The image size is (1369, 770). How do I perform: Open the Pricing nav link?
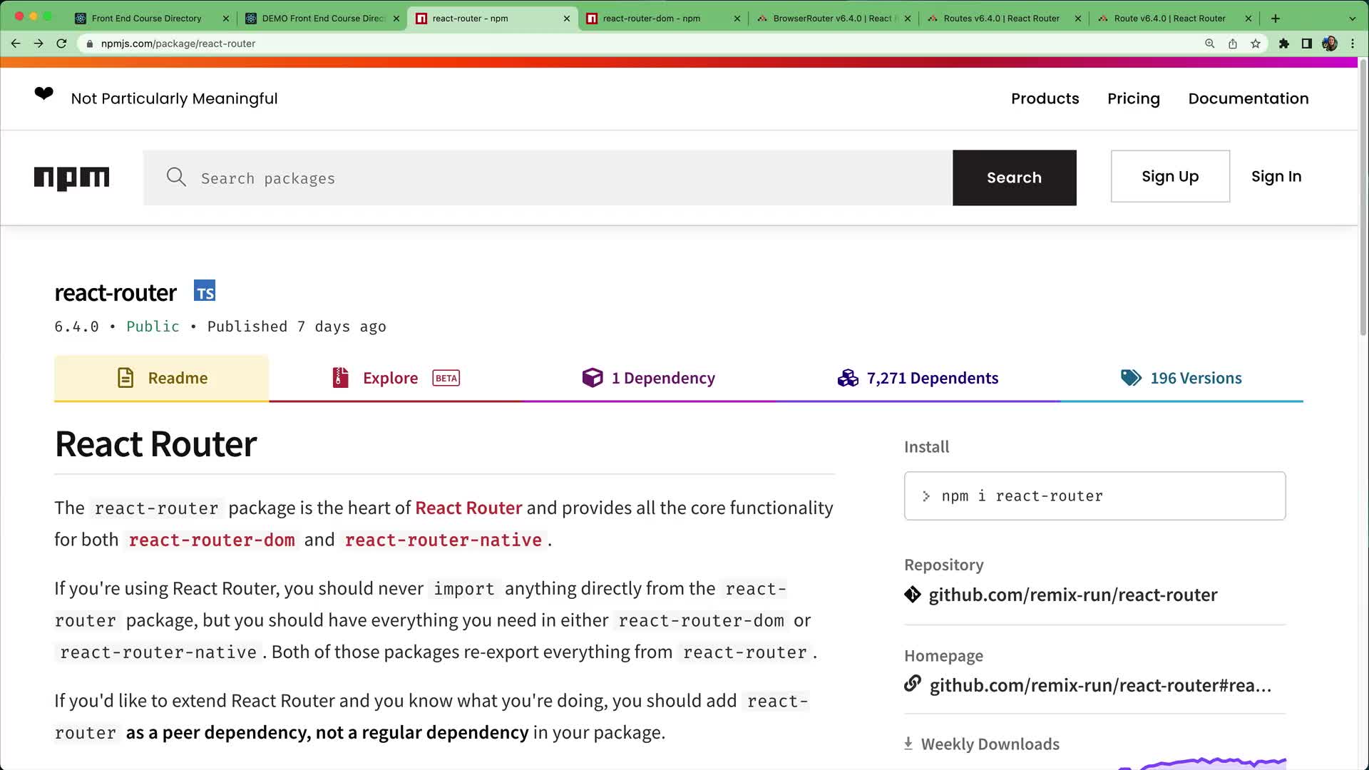pyautogui.click(x=1134, y=98)
